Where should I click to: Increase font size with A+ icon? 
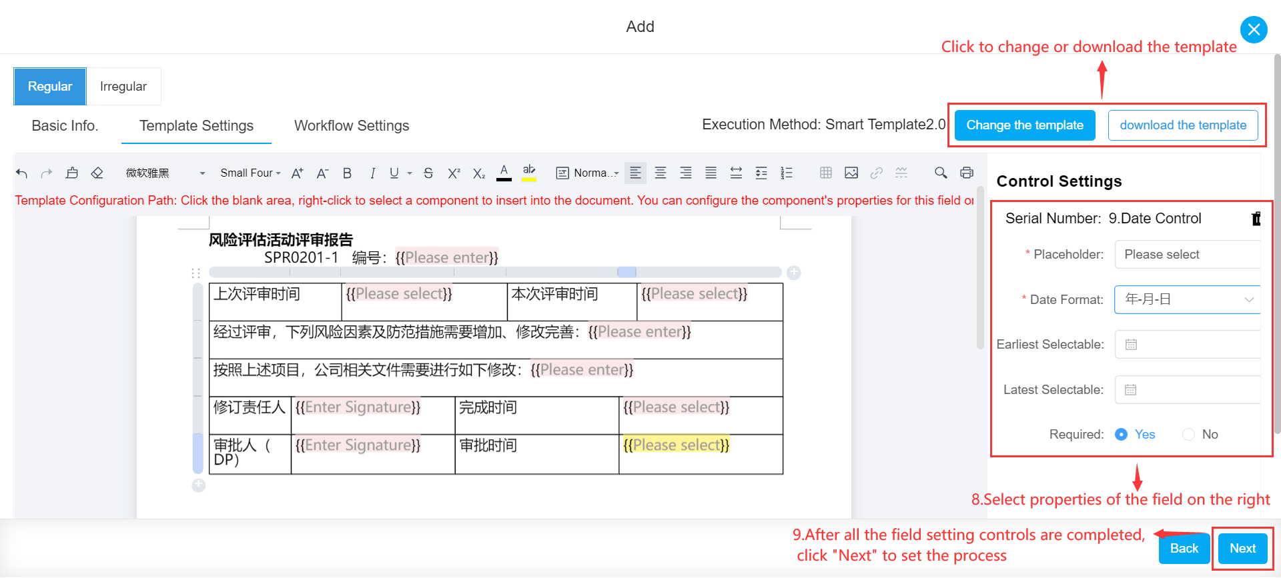298,173
